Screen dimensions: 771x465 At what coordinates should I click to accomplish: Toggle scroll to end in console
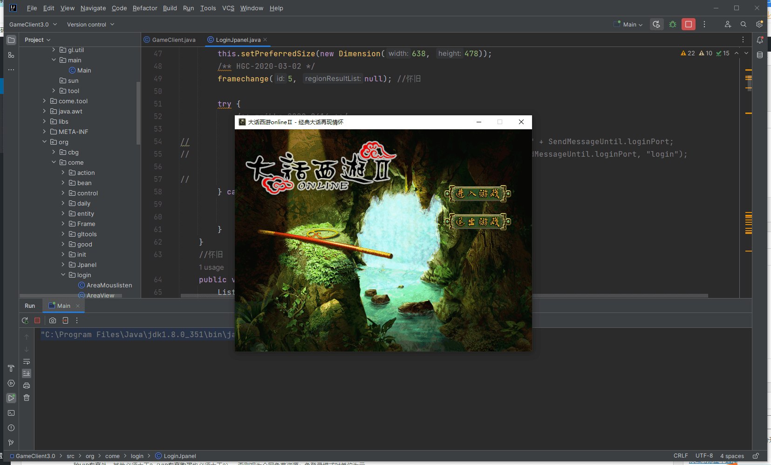pyautogui.click(x=27, y=373)
